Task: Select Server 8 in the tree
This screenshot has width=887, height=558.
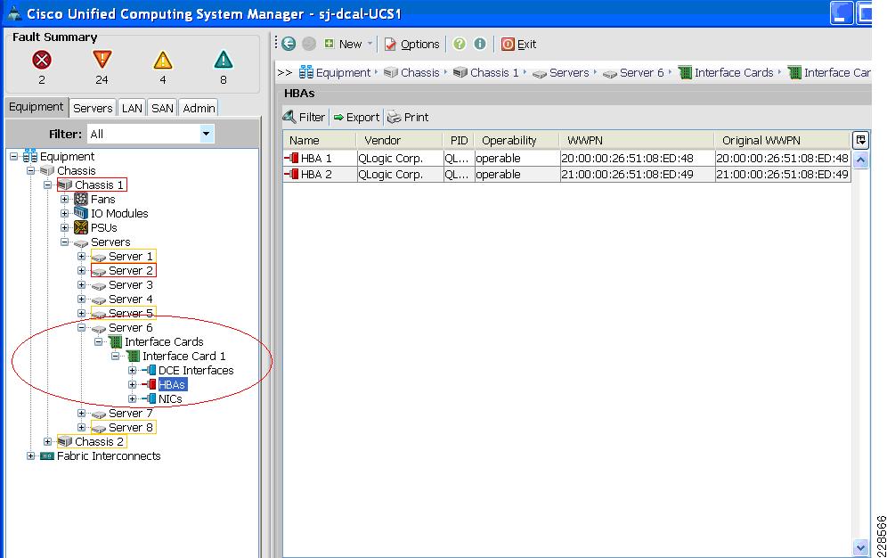Action: click(x=131, y=427)
